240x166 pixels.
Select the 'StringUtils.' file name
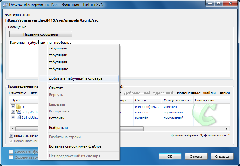[30, 117]
